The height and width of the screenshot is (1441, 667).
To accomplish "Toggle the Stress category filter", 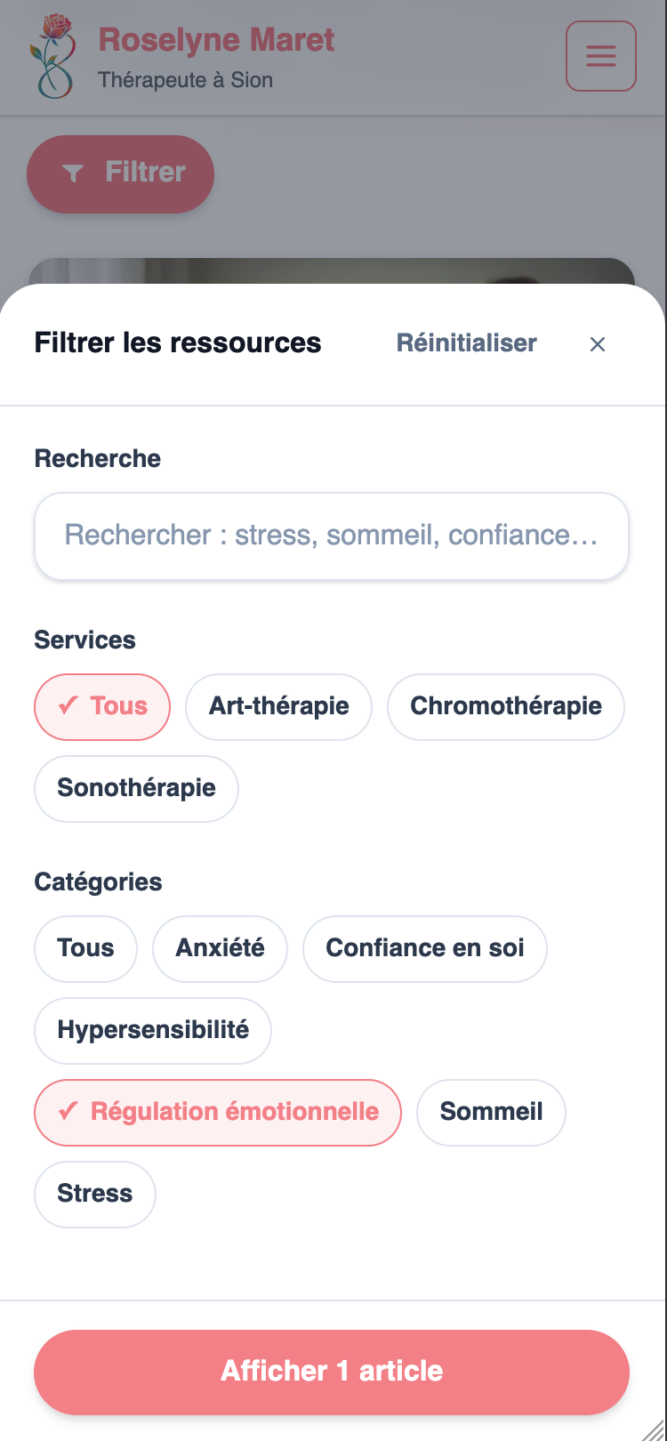I will 94,1195.
